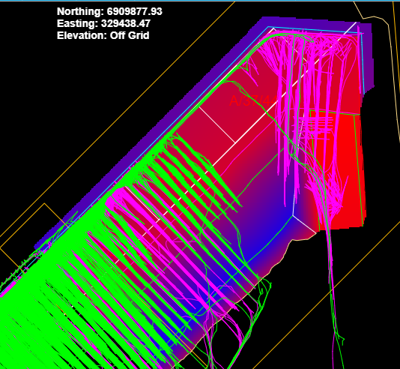Click the Easting 329438.47 readout
This screenshot has width=400, height=369.
click(x=103, y=23)
